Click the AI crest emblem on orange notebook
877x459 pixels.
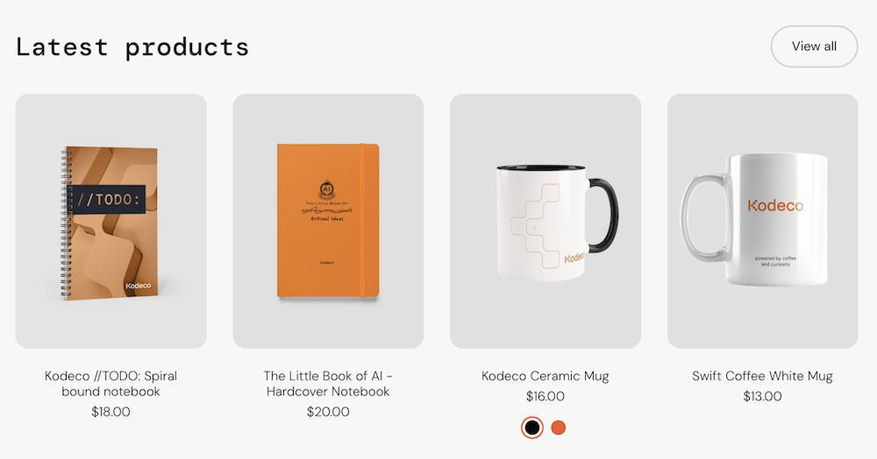click(326, 190)
